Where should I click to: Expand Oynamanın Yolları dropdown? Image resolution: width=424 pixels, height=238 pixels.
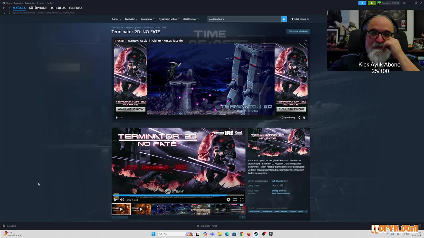(169, 19)
